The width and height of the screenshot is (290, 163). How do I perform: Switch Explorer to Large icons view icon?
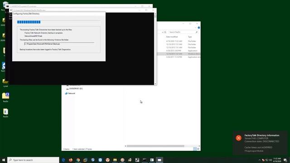click(x=198, y=149)
